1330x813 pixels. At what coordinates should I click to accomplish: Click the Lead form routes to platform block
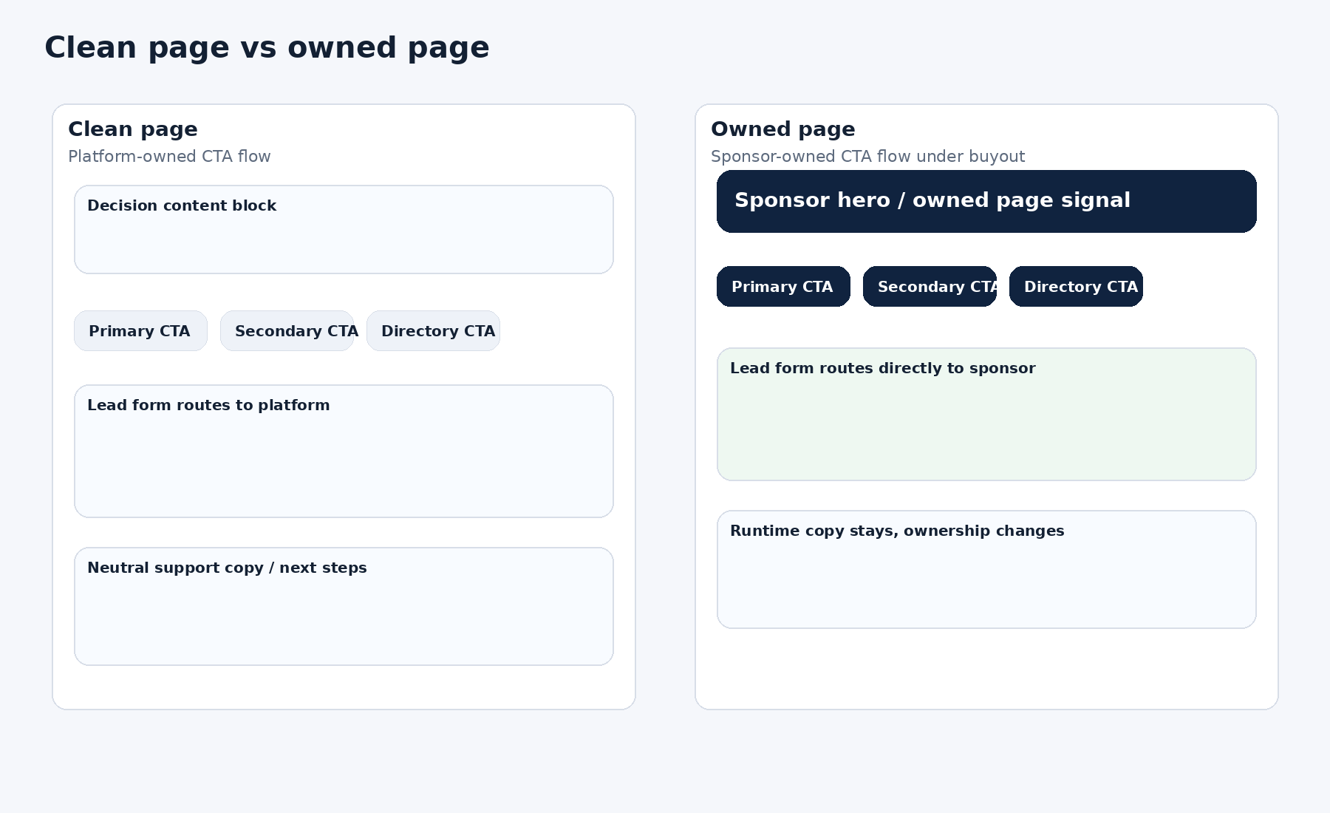pyautogui.click(x=344, y=451)
